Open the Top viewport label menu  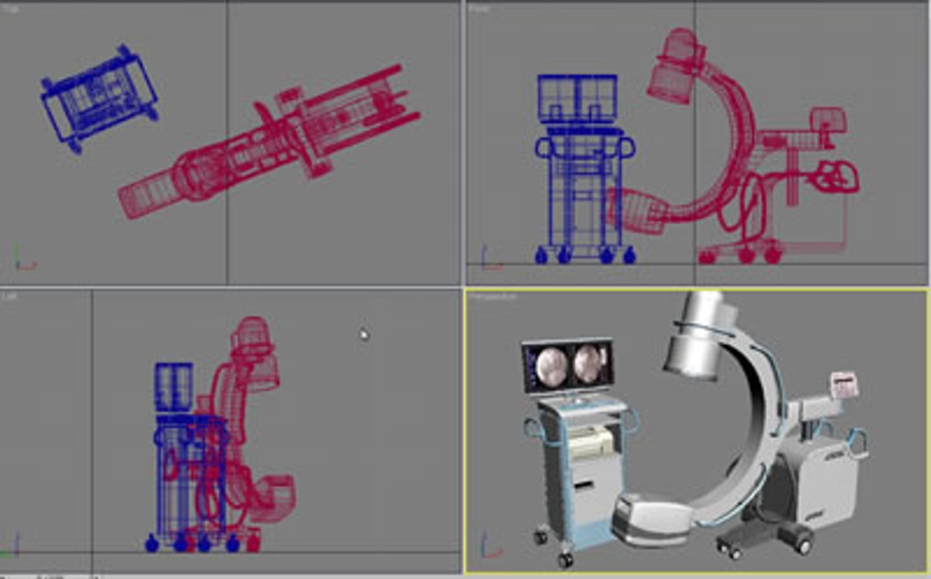tap(11, 9)
